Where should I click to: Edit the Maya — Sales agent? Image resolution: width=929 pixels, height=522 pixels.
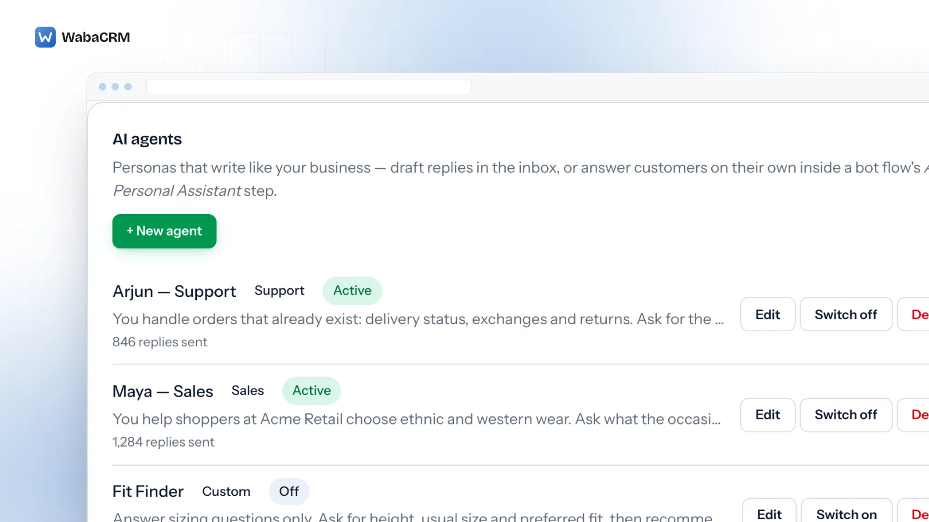tap(768, 415)
